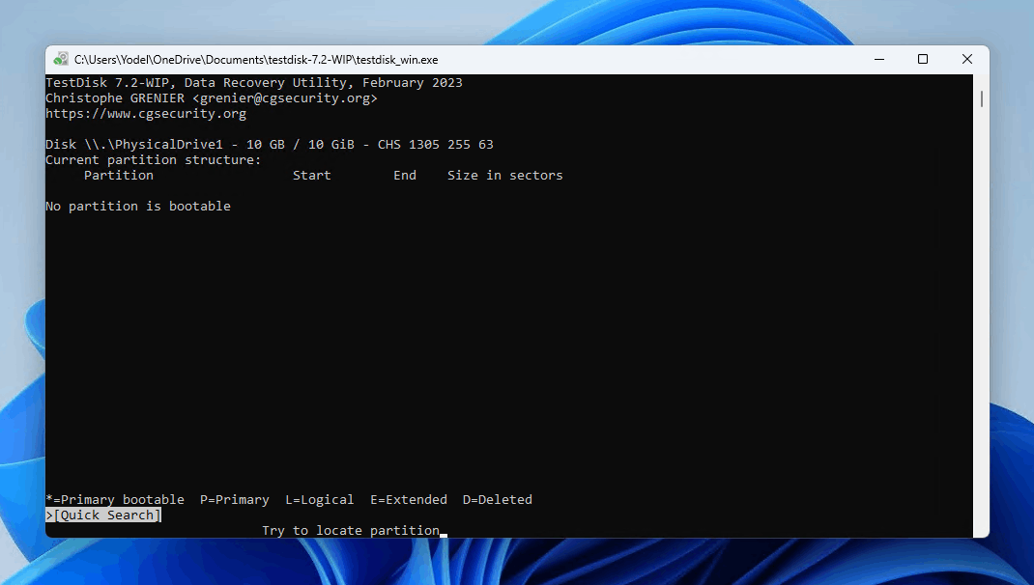Select the Quick Search option
The image size is (1034, 585).
(103, 515)
